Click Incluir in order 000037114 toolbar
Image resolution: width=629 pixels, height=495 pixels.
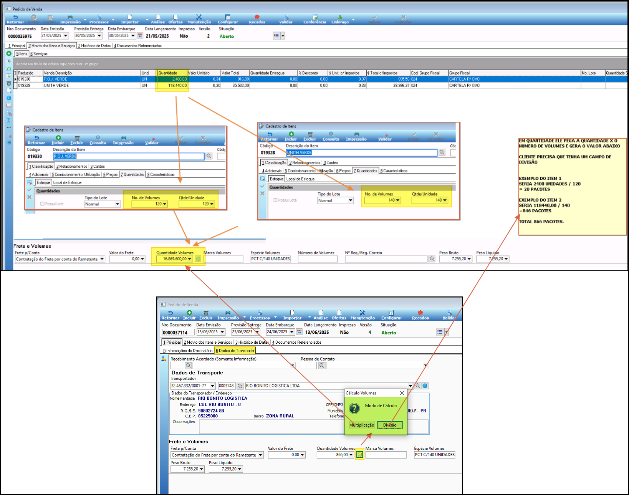tap(189, 315)
